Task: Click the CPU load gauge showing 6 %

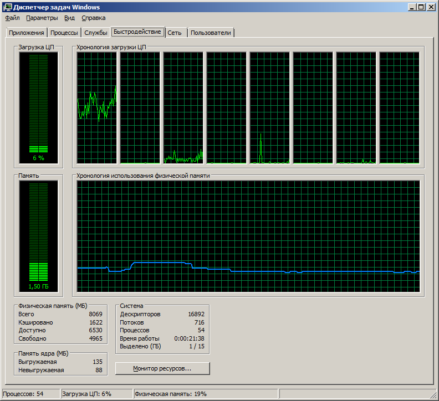Action: click(x=38, y=105)
